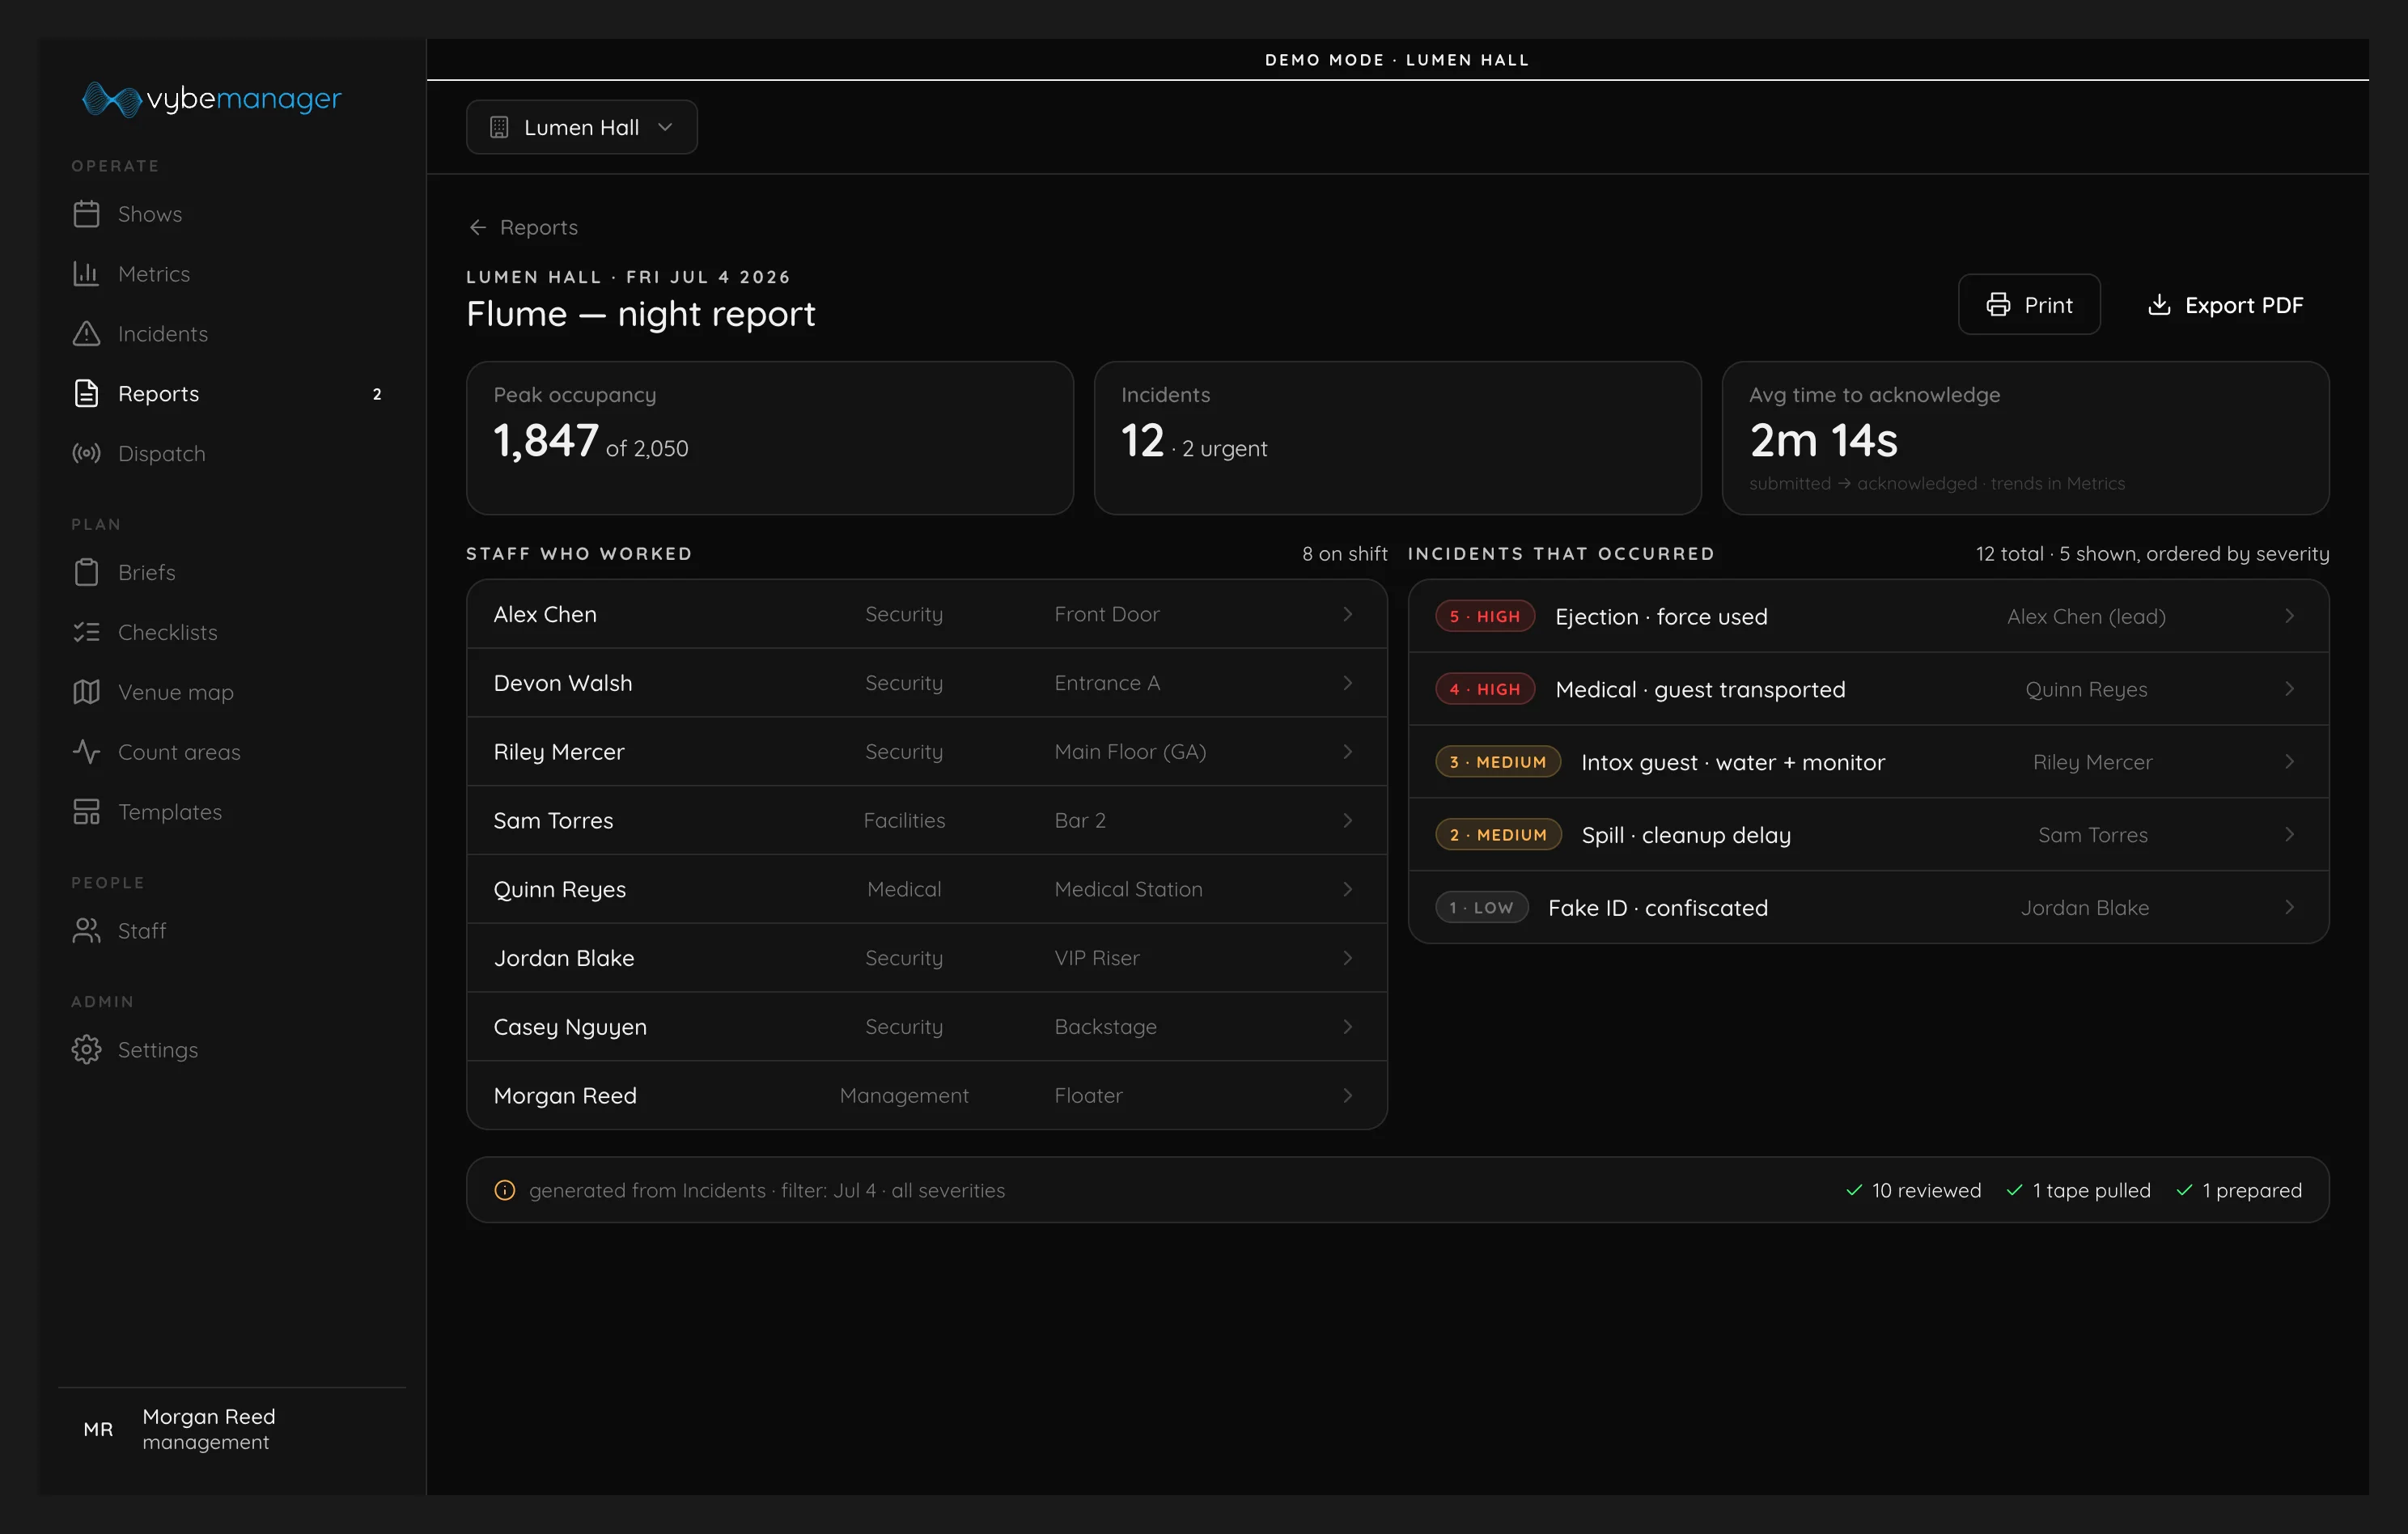Viewport: 2408px width, 1534px height.
Task: Expand Alex Chen staff row chevron
Action: 1347,614
